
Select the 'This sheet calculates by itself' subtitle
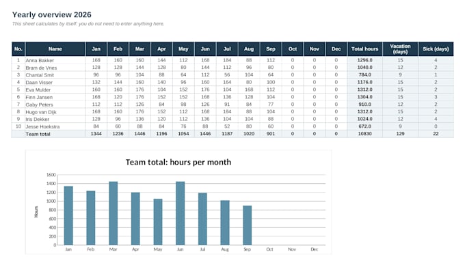pyautogui.click(x=88, y=24)
